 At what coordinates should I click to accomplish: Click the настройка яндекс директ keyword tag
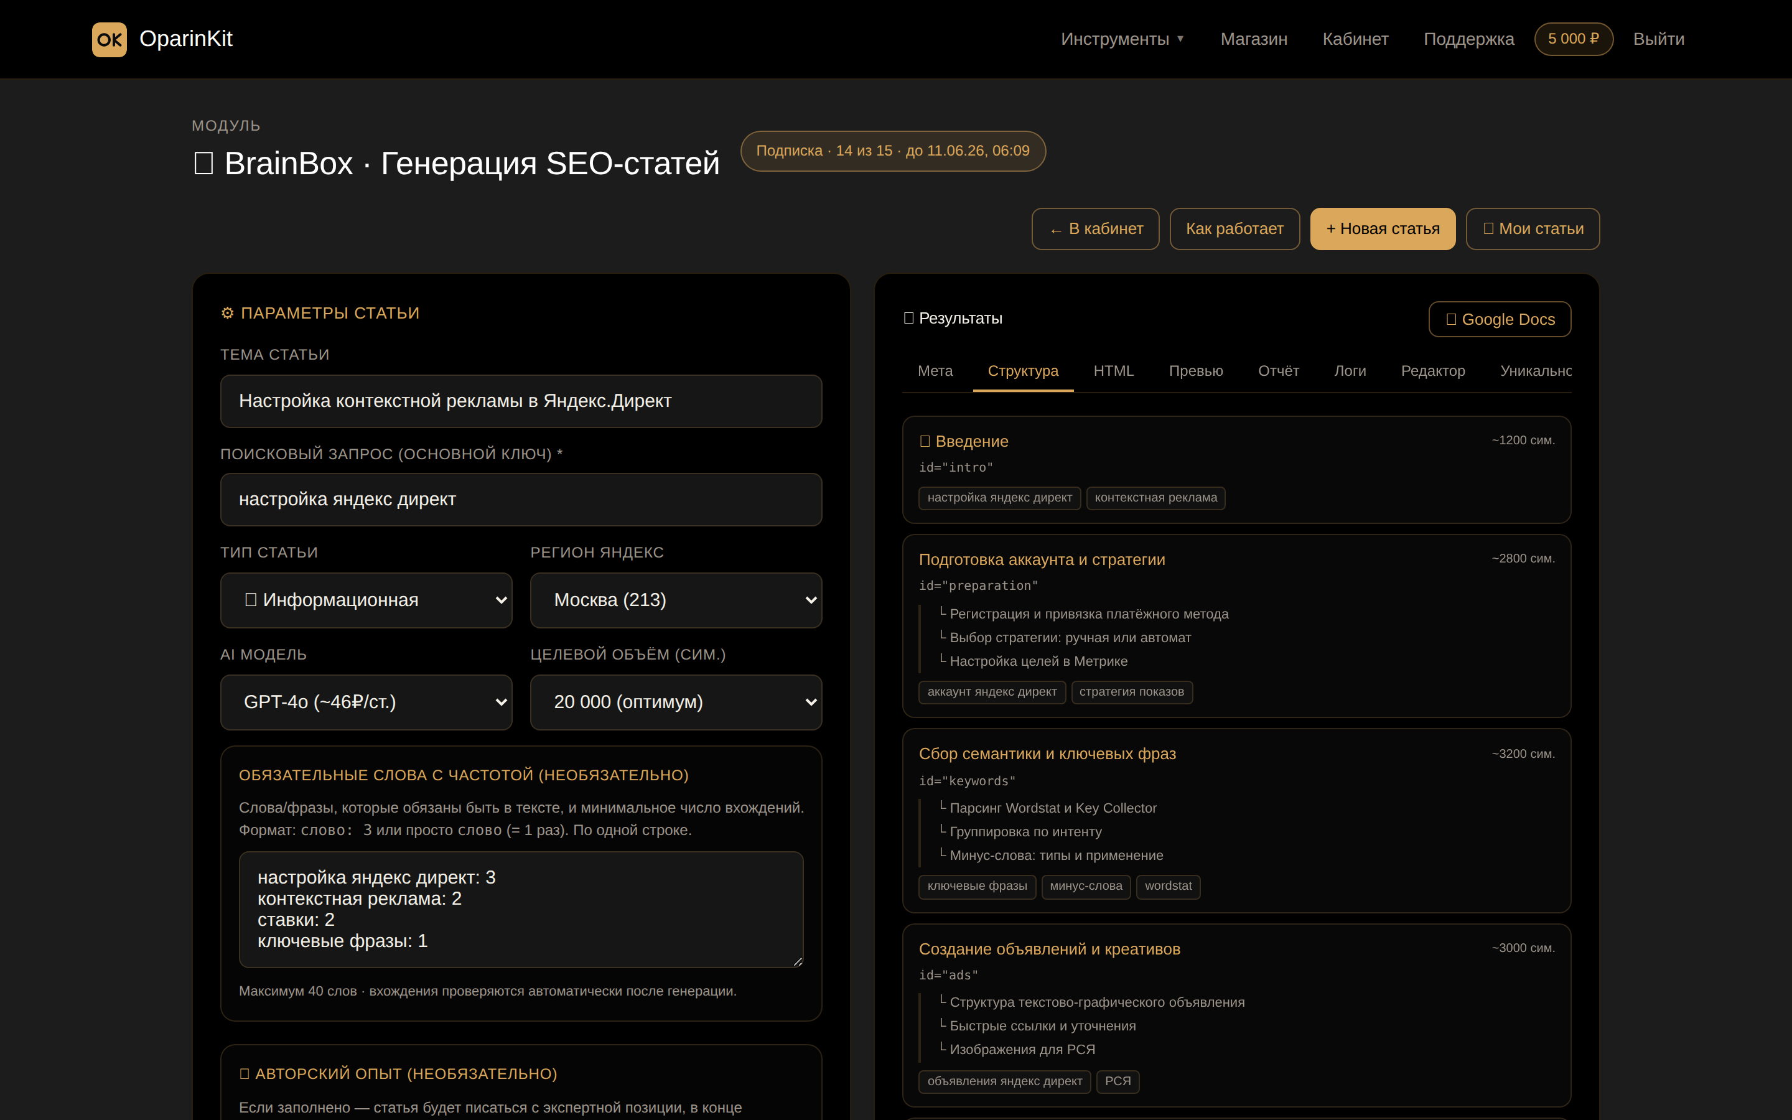[1000, 498]
